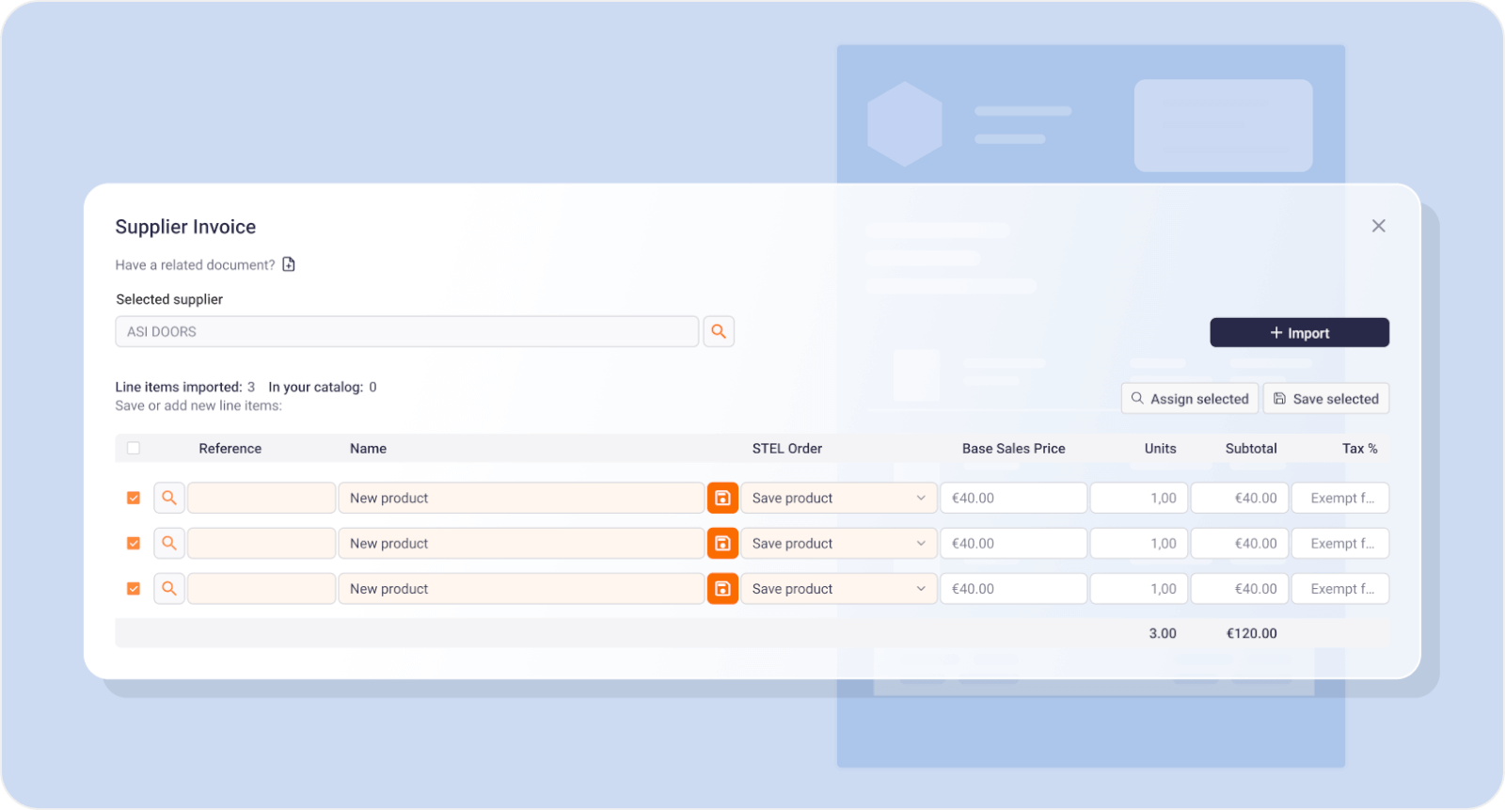Click the Save selected button
The width and height of the screenshot is (1505, 810).
pyautogui.click(x=1325, y=399)
